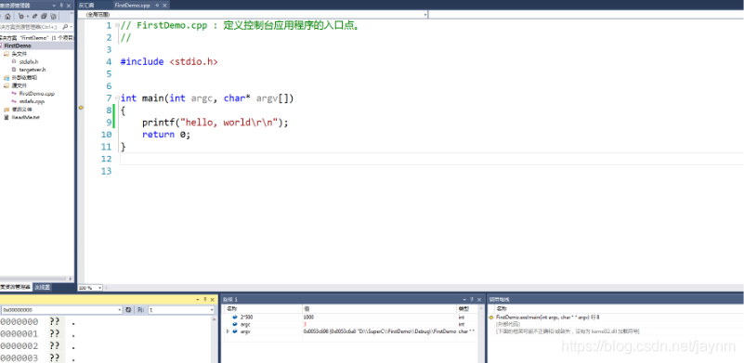Click the search magnifier in Solution Explorer search box
744x363 pixels.
tap(64, 27)
